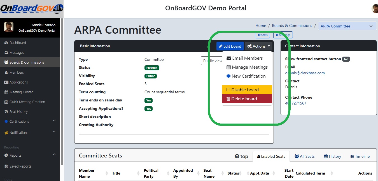Click the dennis@clerkbase.com email link

coord(305,73)
